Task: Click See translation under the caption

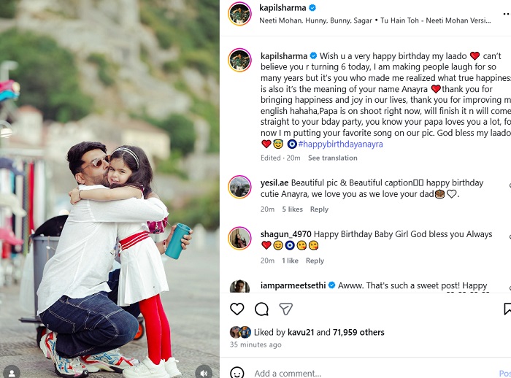Action: click(x=332, y=158)
